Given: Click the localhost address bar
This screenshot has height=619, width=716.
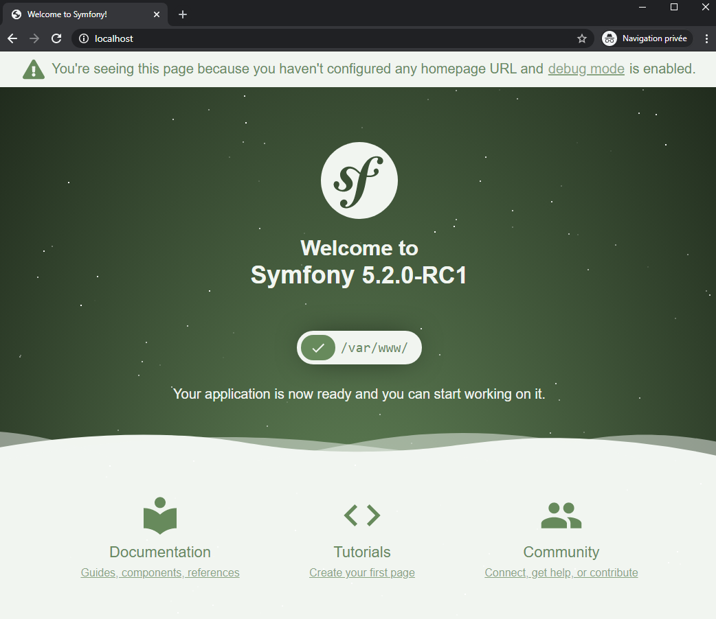Looking at the screenshot, I should [333, 38].
